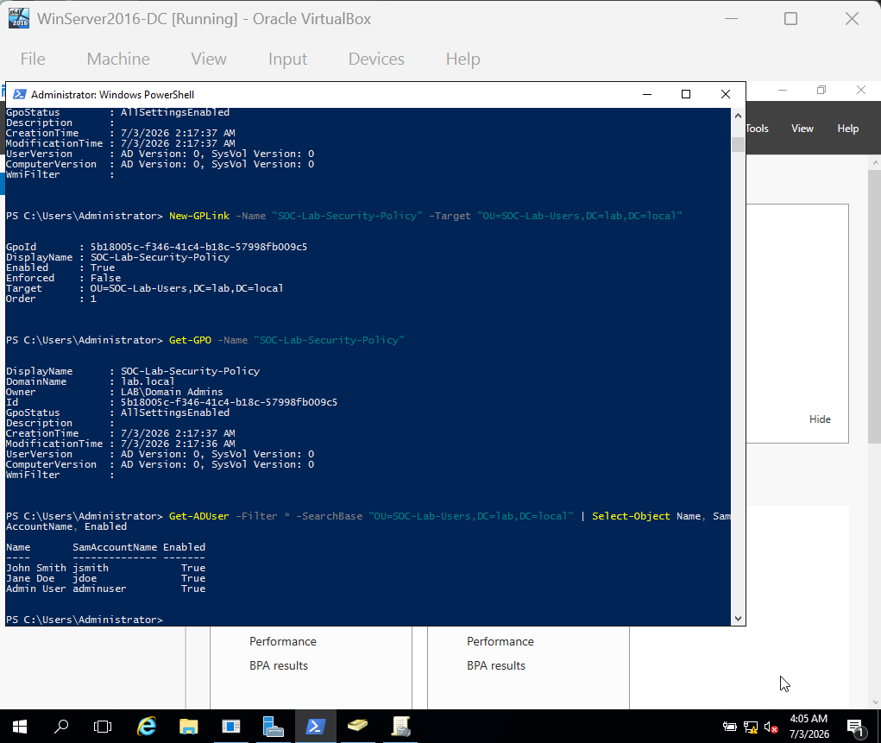Switch to Server Manager taskbar icon

coord(273,727)
